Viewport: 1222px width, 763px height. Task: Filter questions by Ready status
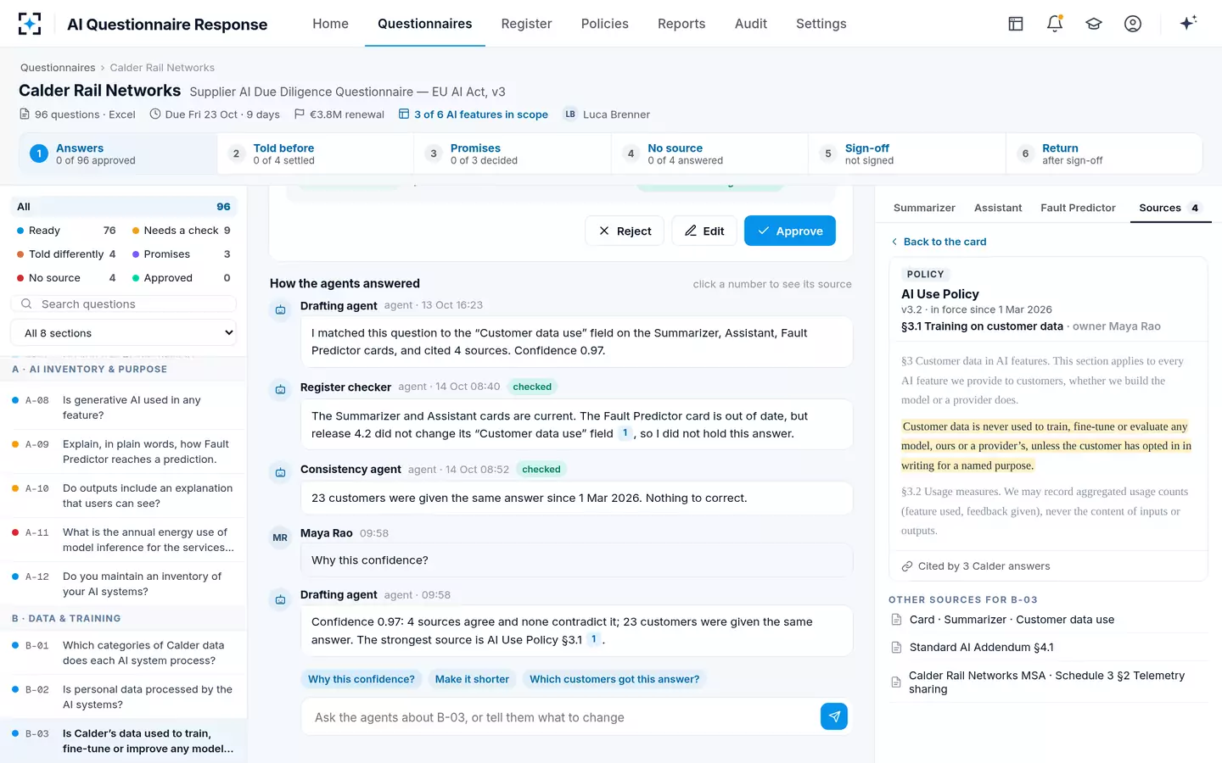(66, 231)
